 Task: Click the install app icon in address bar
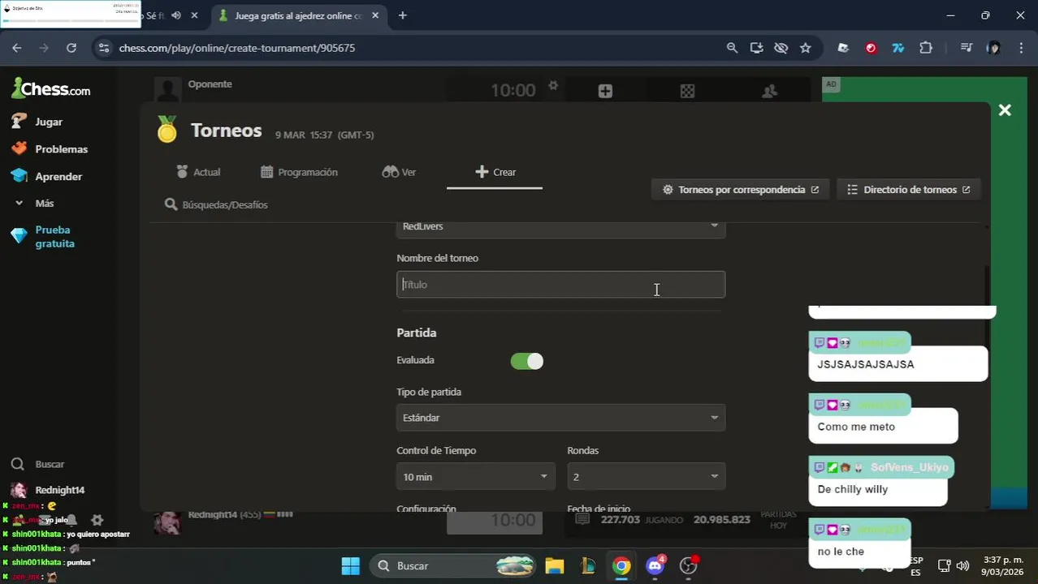tap(756, 48)
